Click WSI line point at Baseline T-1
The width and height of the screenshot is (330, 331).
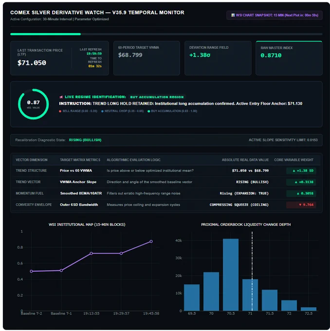(x=61, y=271)
